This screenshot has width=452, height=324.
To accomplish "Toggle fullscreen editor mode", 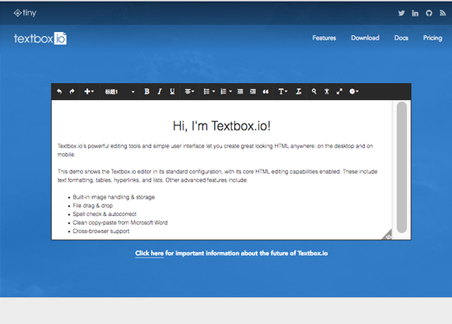I will point(340,92).
